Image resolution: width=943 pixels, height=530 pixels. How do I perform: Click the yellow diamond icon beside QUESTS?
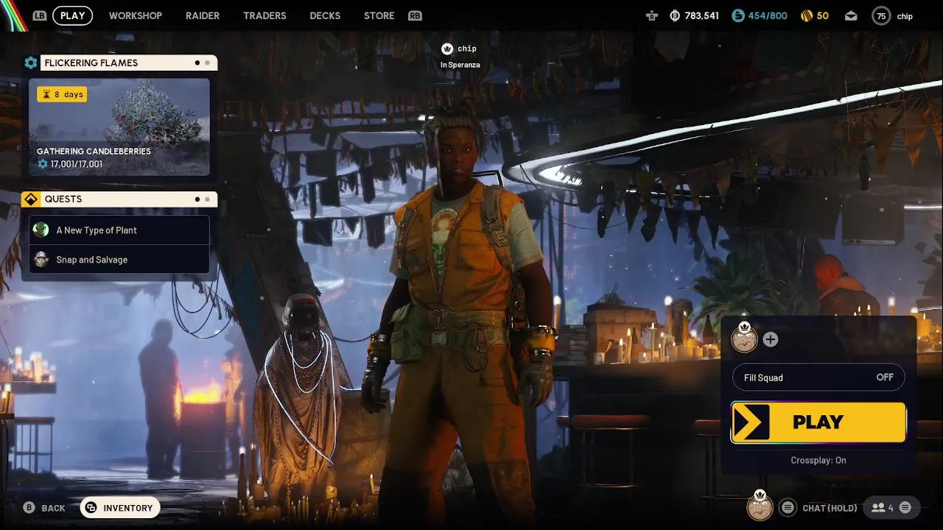coord(31,199)
